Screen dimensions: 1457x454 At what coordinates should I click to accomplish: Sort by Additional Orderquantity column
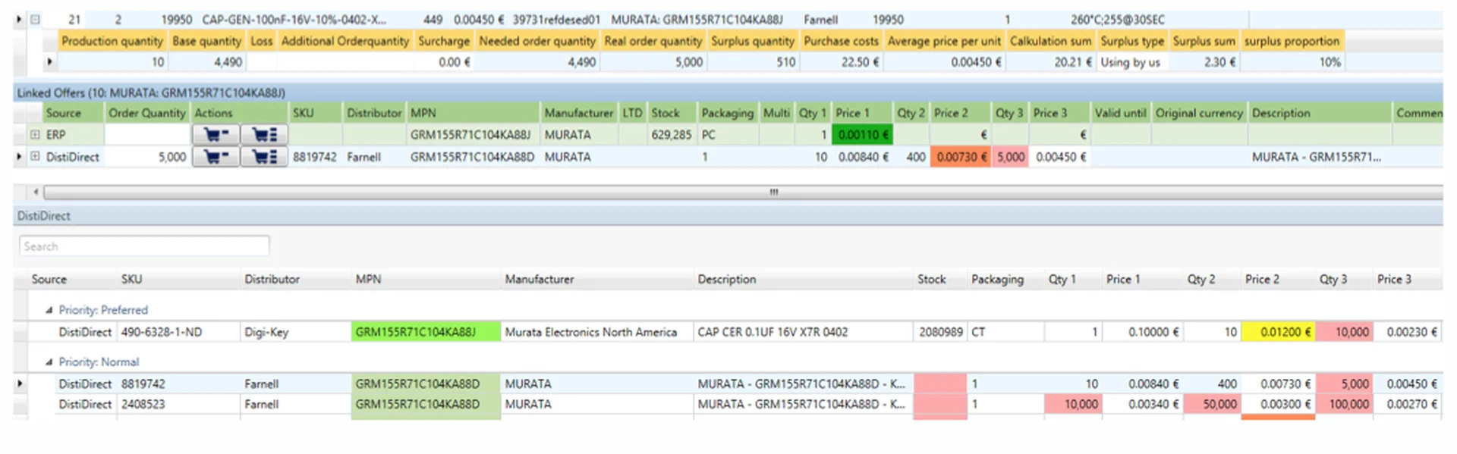pos(345,41)
